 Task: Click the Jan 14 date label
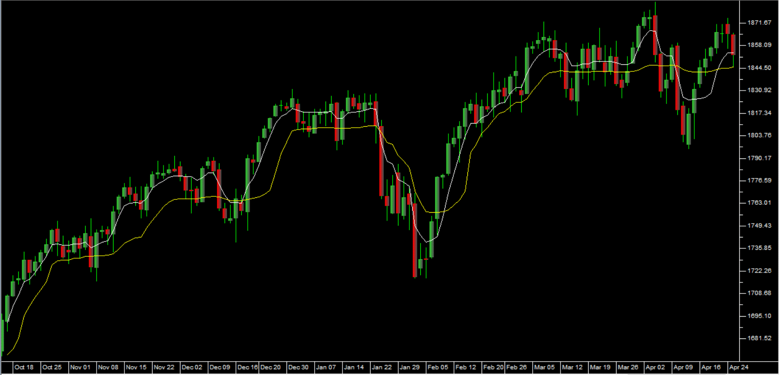[354, 367]
